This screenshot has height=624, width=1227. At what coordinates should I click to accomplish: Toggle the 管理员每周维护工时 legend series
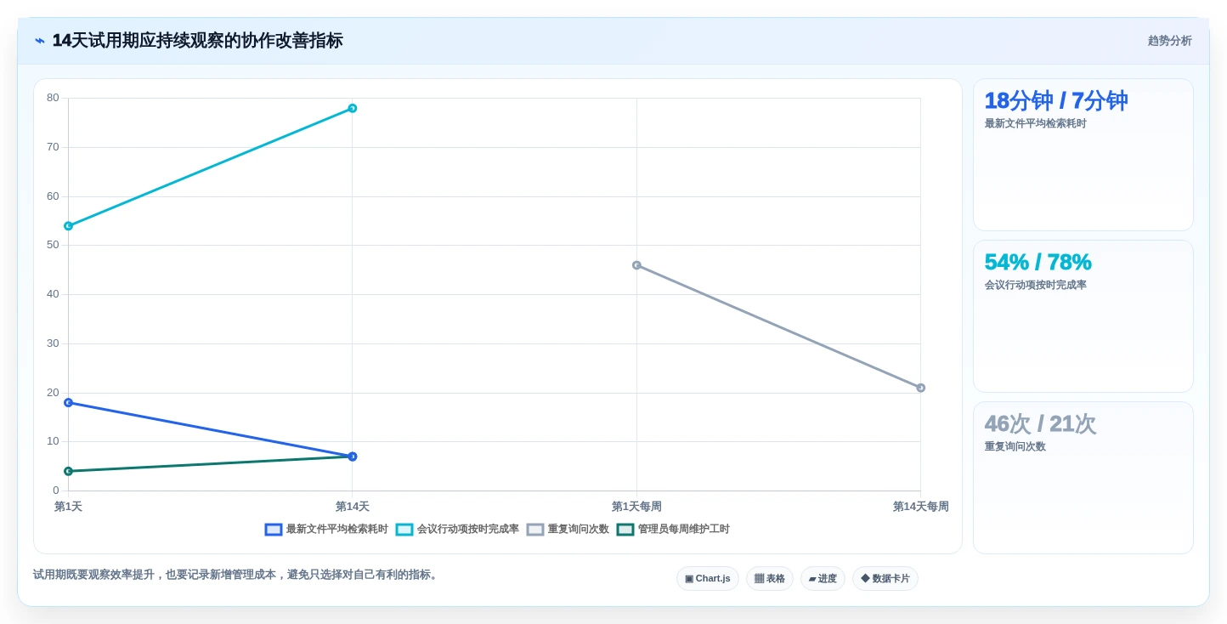click(x=673, y=529)
